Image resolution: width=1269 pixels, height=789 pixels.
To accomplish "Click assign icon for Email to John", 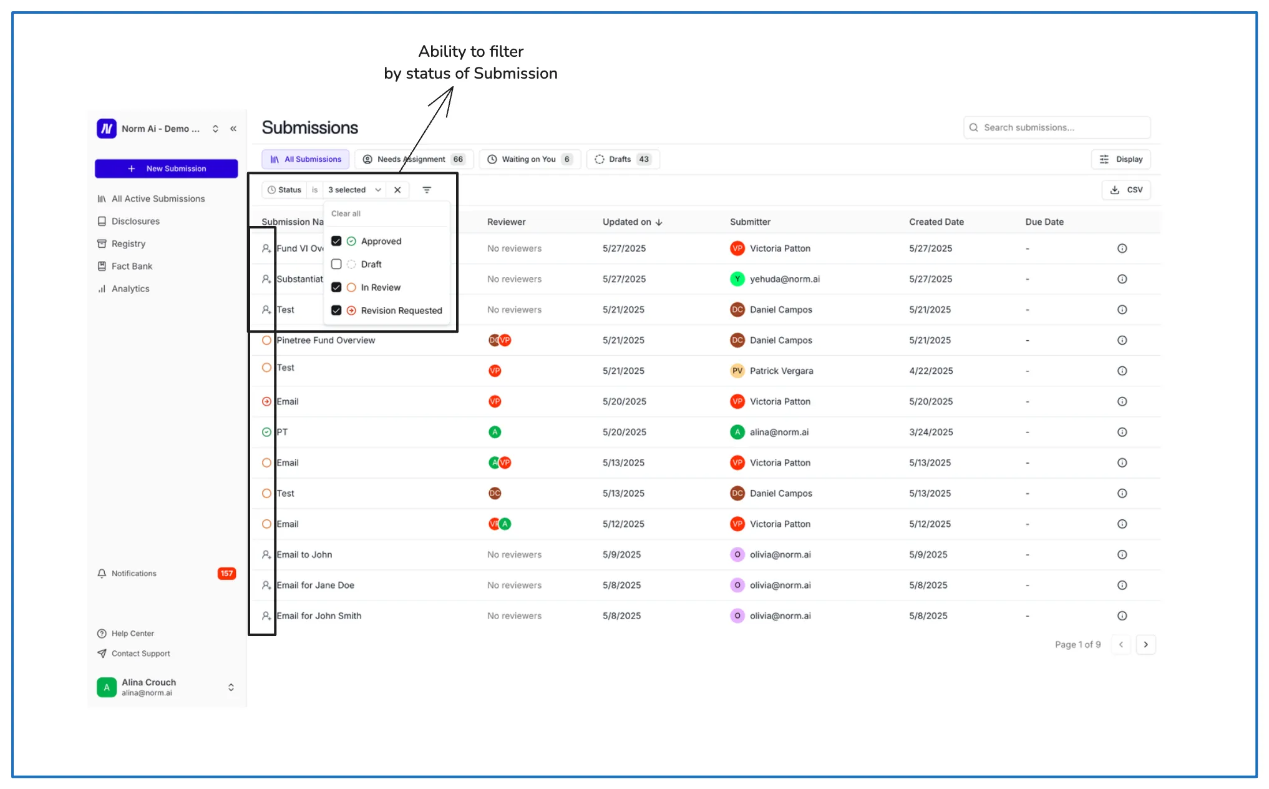I will point(266,554).
